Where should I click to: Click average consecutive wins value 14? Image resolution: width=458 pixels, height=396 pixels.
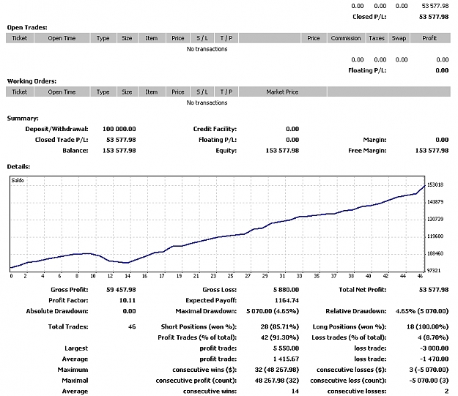295,392
